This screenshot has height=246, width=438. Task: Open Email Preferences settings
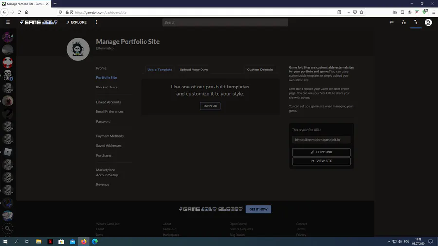click(x=109, y=111)
